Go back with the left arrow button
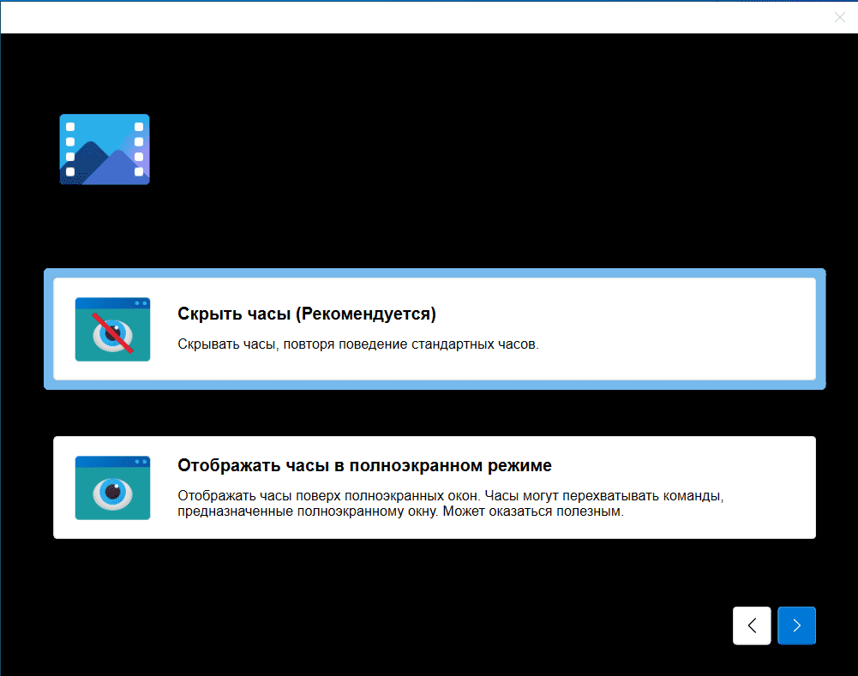858x676 pixels. point(752,625)
